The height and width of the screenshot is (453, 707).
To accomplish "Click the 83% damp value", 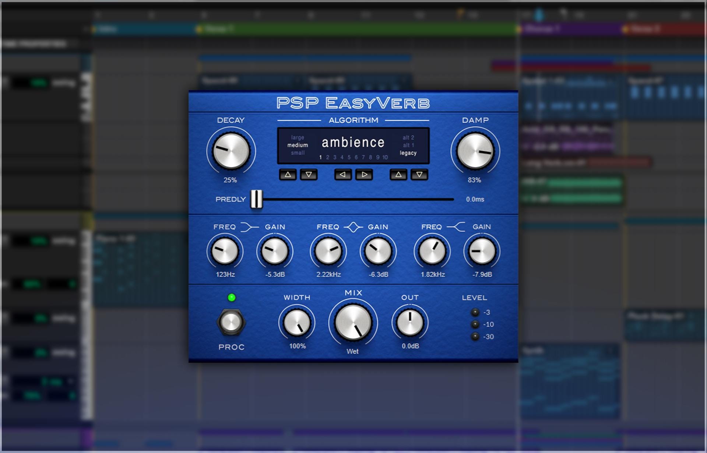I will coord(474,180).
